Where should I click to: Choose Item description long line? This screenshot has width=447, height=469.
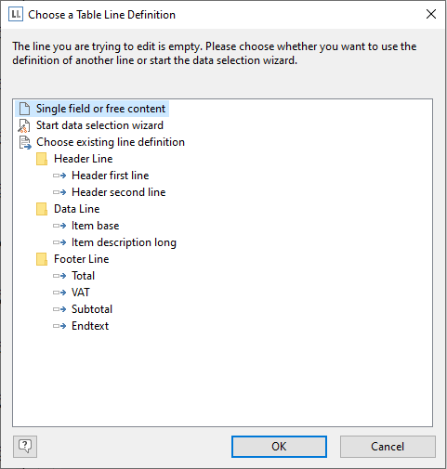click(124, 242)
